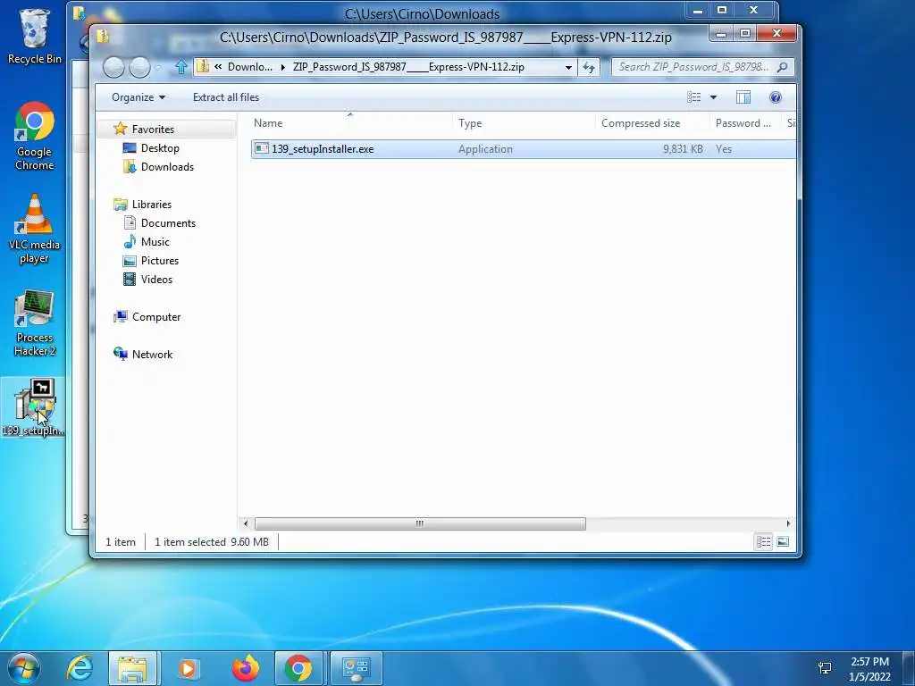Click the Yes password cell
915x686 pixels.
pyautogui.click(x=724, y=149)
